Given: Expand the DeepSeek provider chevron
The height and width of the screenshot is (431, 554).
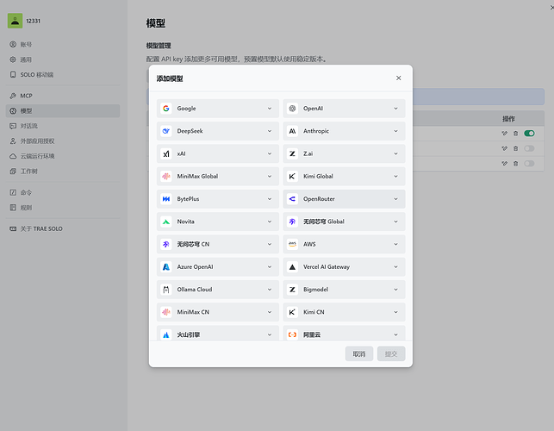Looking at the screenshot, I should tap(270, 131).
